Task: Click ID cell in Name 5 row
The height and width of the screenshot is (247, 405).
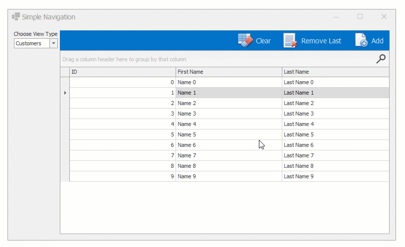Action: [x=122, y=134]
